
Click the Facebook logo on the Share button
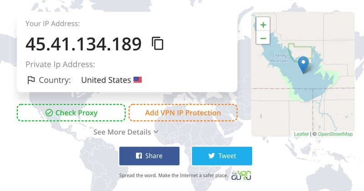(x=139, y=155)
